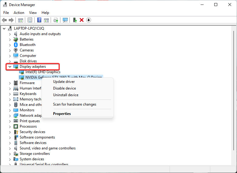Image resolution: width=237 pixels, height=173 pixels.
Task: Open the Properties toolbar icon
Action: click(x=30, y=20)
